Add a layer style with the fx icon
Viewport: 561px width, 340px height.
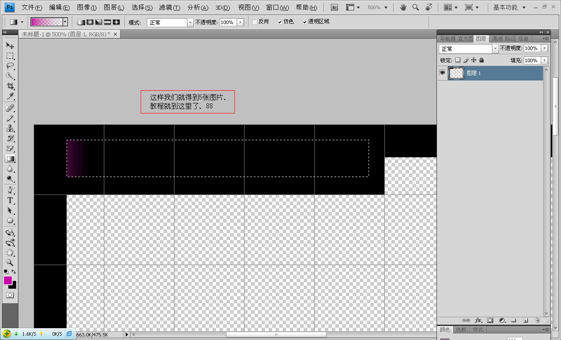click(x=478, y=321)
